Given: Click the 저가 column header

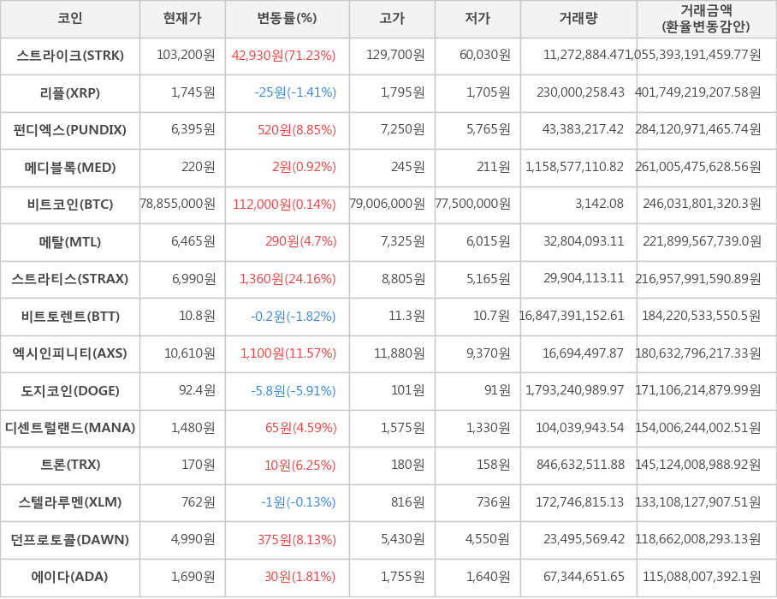Looking at the screenshot, I should click(477, 18).
